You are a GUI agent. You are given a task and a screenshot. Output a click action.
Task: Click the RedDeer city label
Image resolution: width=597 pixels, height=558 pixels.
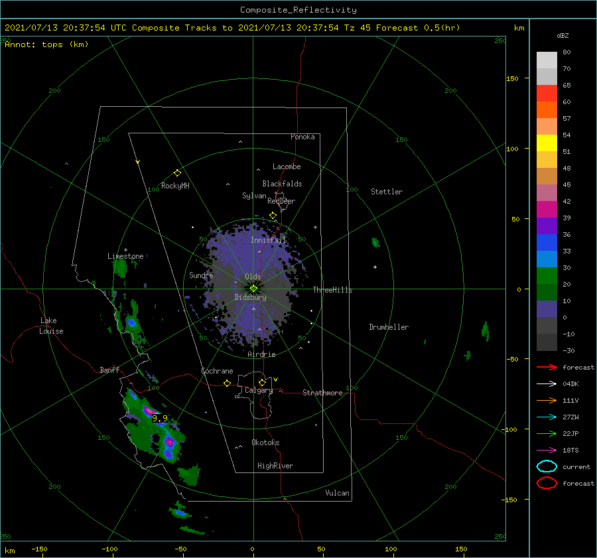pyautogui.click(x=281, y=201)
